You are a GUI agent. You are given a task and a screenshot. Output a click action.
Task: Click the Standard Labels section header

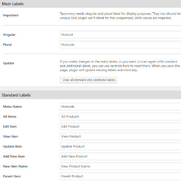90,95
